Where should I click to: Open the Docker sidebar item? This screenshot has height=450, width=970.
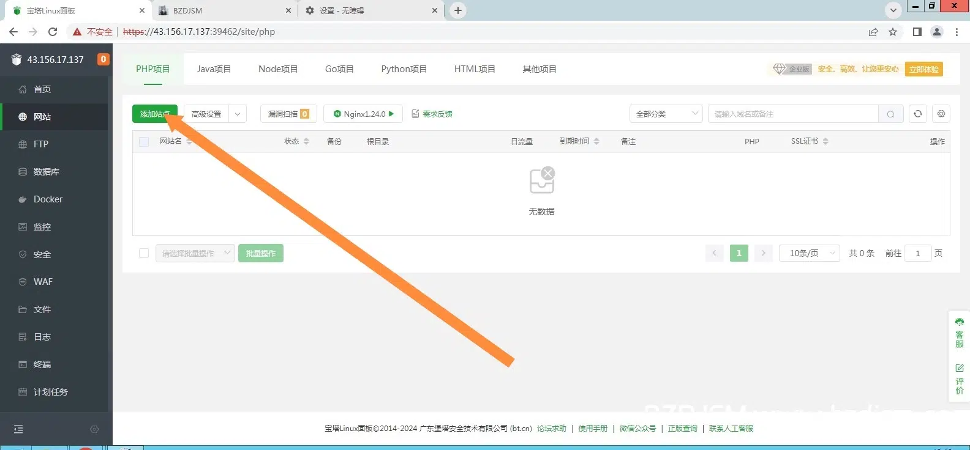click(x=54, y=199)
